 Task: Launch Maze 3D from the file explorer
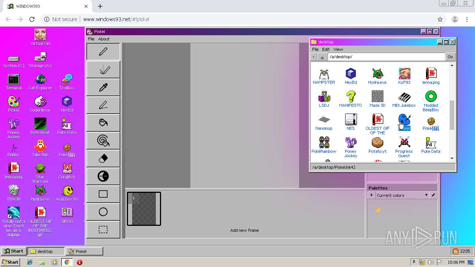tap(377, 99)
